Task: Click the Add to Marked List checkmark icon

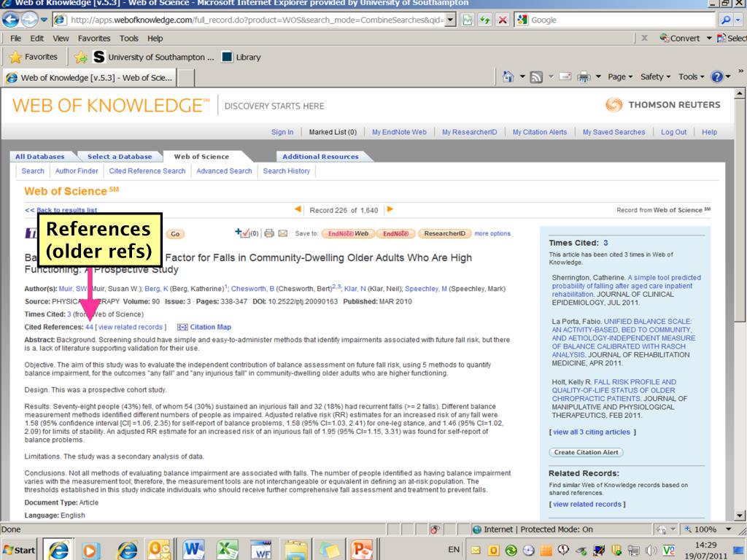Action: point(243,233)
